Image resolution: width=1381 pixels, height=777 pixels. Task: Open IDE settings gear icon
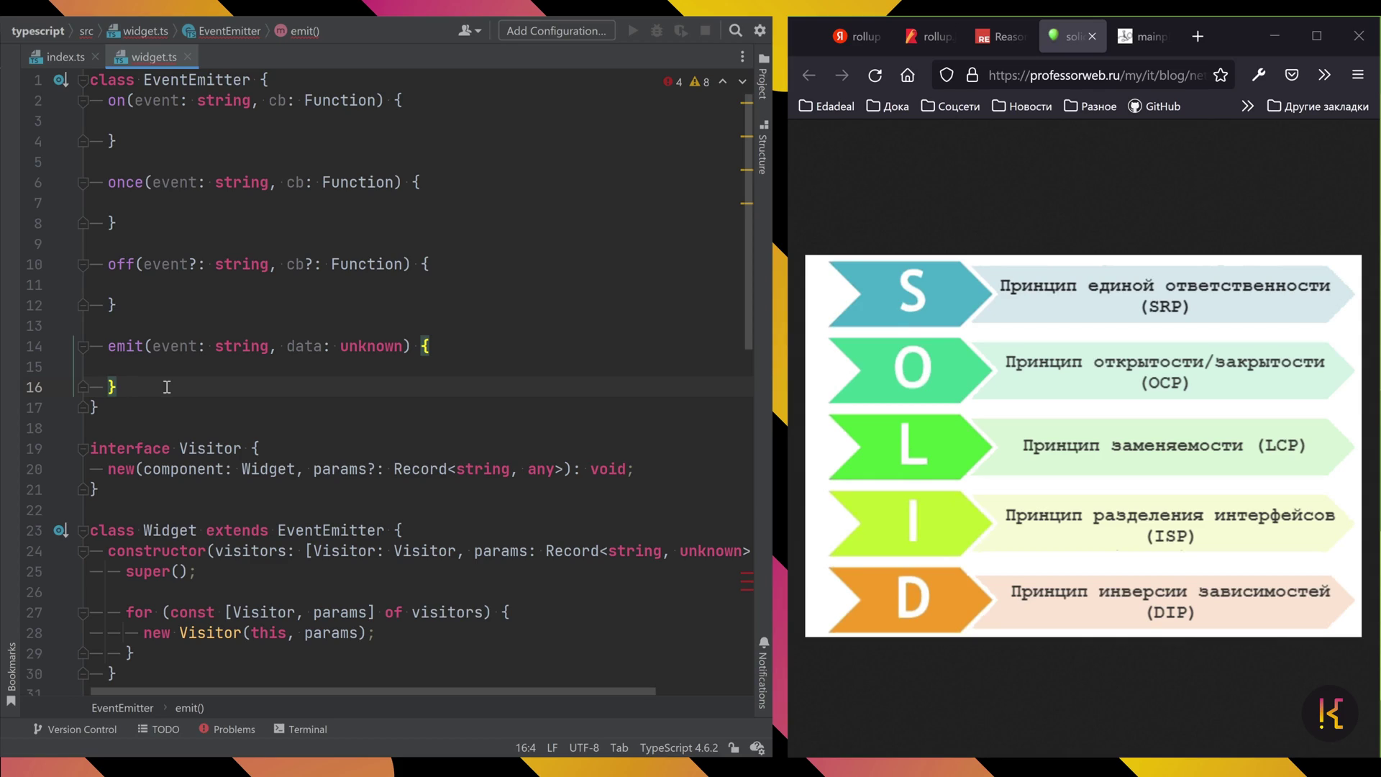click(760, 30)
